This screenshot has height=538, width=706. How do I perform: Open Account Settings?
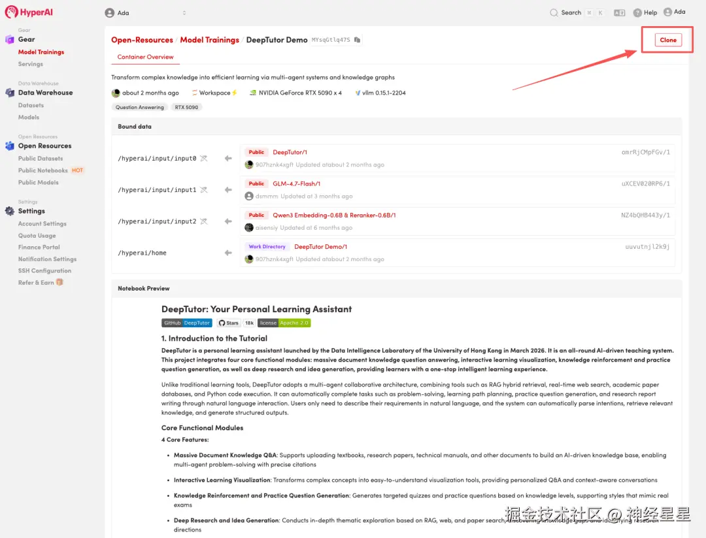point(42,223)
